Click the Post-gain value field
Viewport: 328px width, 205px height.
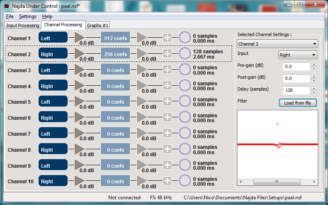point(296,78)
